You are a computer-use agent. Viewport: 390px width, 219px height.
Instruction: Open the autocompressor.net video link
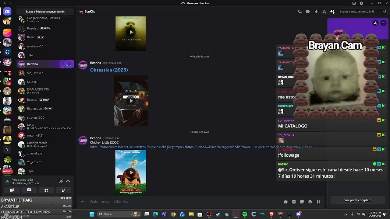click(x=202, y=147)
